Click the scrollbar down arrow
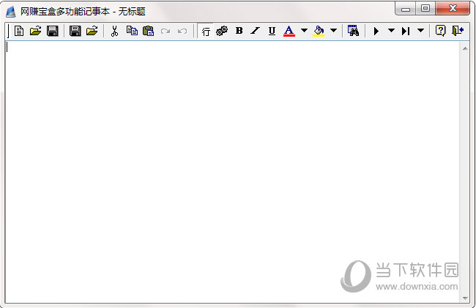Screen dimensions: 476x308 tap(465, 298)
